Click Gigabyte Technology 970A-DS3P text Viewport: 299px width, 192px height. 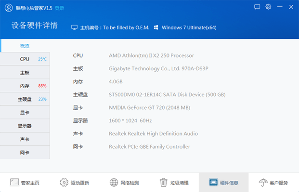(x=158, y=68)
